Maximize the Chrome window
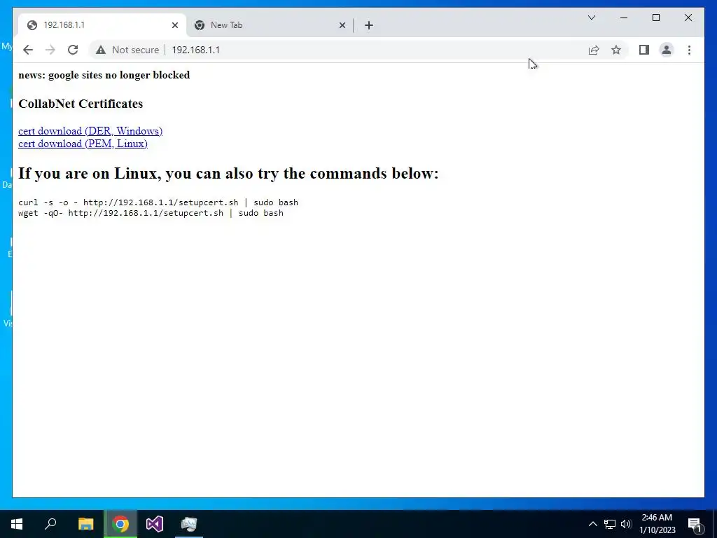717x538 pixels. coord(655,18)
